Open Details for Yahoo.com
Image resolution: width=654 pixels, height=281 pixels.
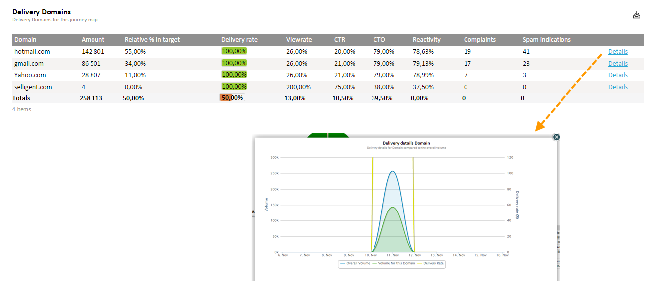point(618,75)
